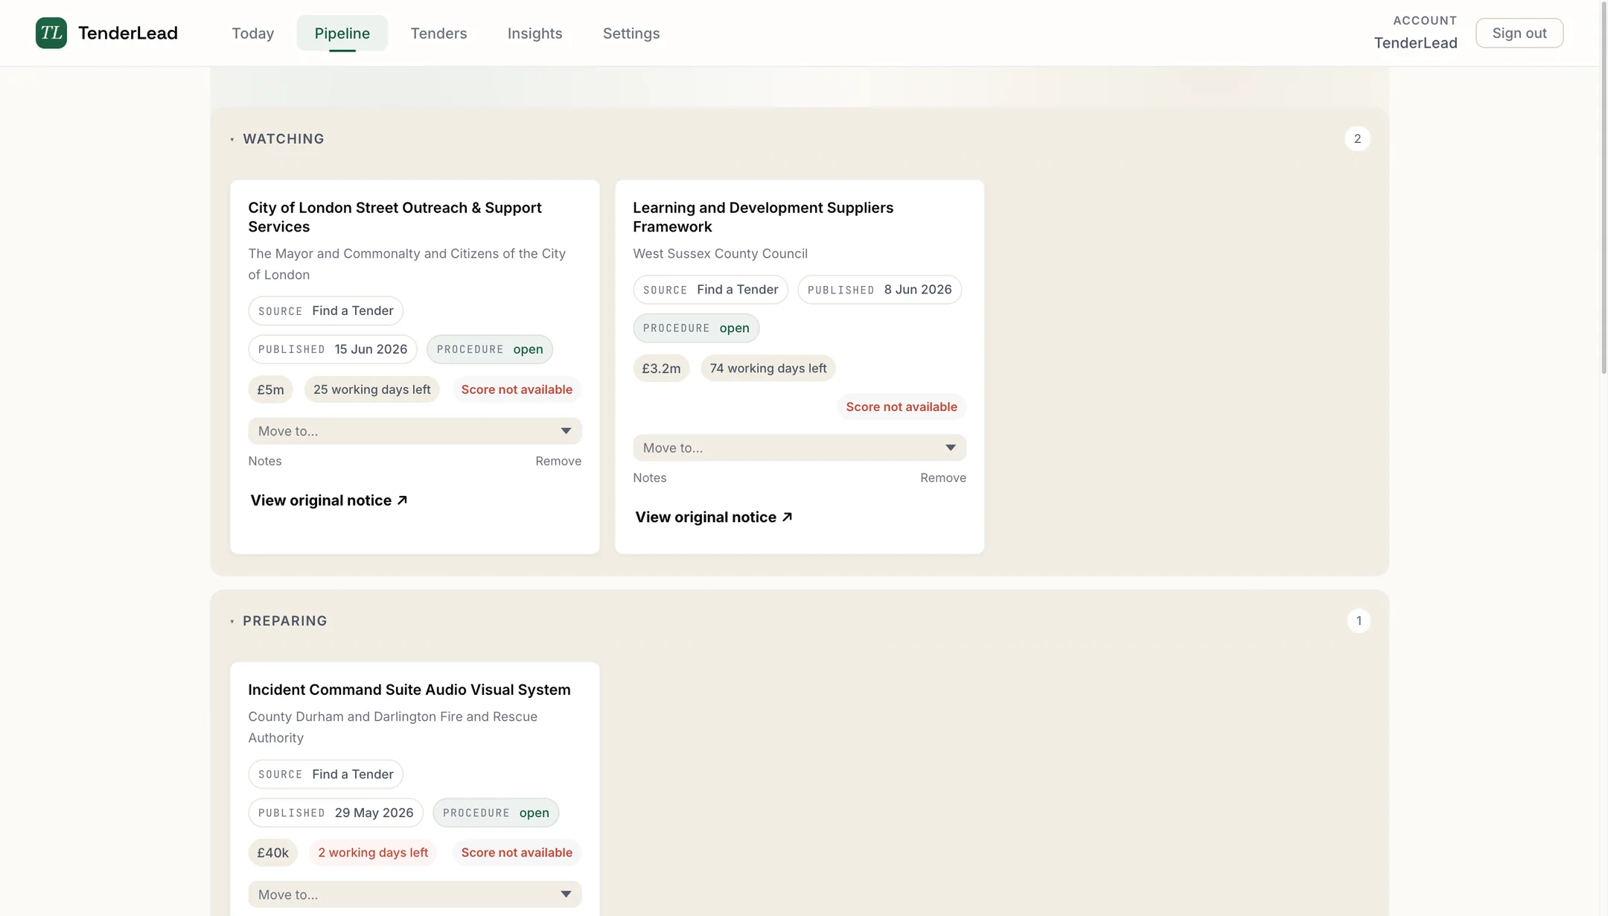1608x916 pixels.
Task: Open Notes on City of London card
Action: click(x=265, y=461)
